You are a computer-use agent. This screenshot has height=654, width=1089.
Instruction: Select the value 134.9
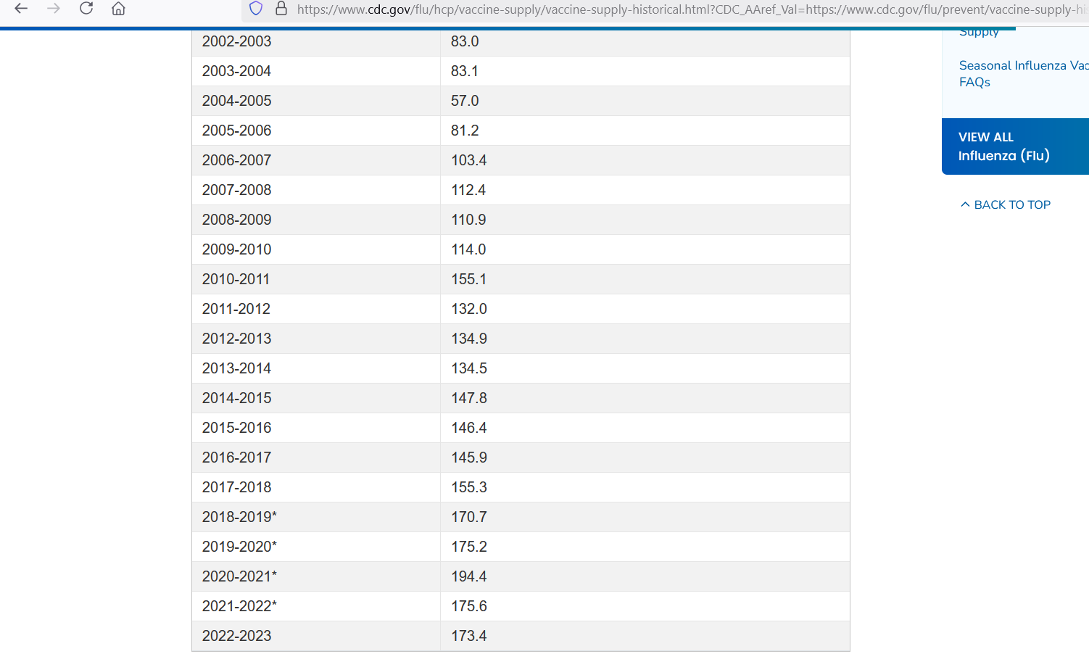469,339
